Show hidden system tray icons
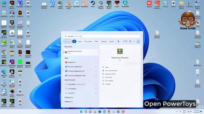Image resolution: width=204 pixels, height=114 pixels. click(177, 111)
